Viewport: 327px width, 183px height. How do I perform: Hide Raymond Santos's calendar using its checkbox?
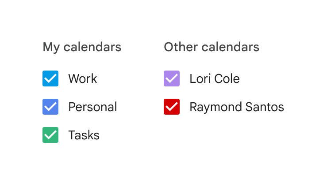pos(172,107)
